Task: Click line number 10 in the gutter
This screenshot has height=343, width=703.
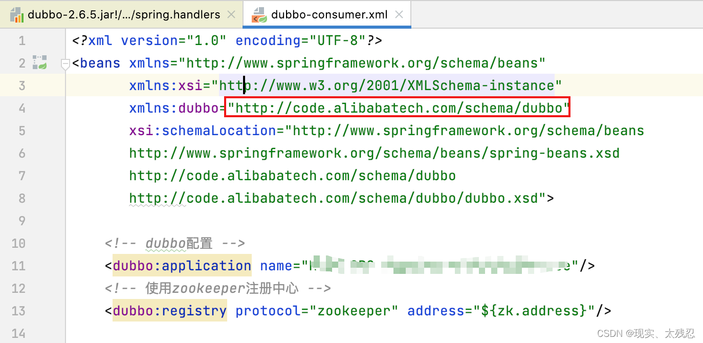Action: click(x=18, y=243)
